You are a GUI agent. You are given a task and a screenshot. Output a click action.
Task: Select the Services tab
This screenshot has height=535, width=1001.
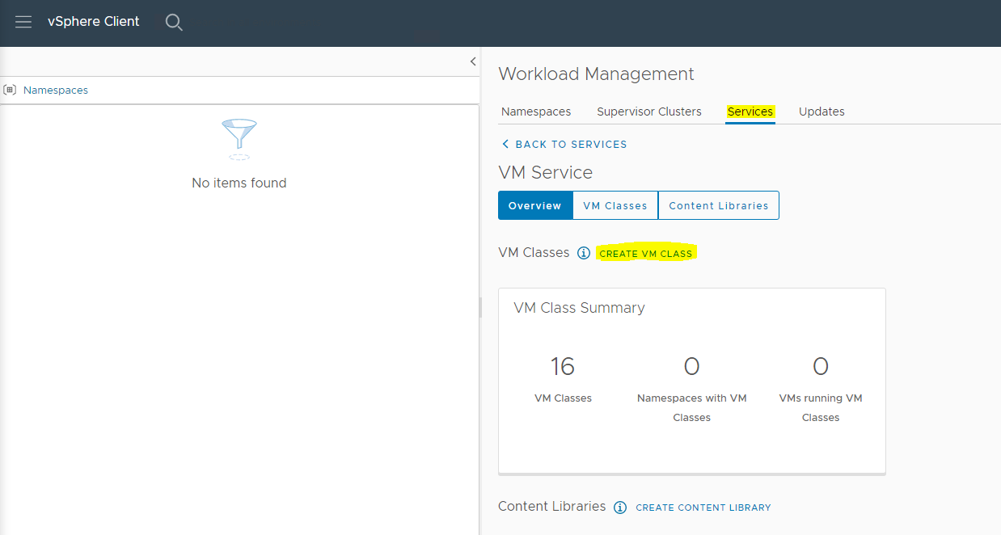[x=750, y=112]
